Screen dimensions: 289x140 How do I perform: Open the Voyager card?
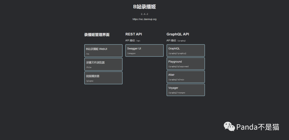(186, 90)
